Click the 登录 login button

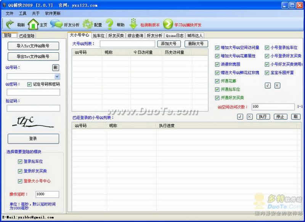pos(33,139)
